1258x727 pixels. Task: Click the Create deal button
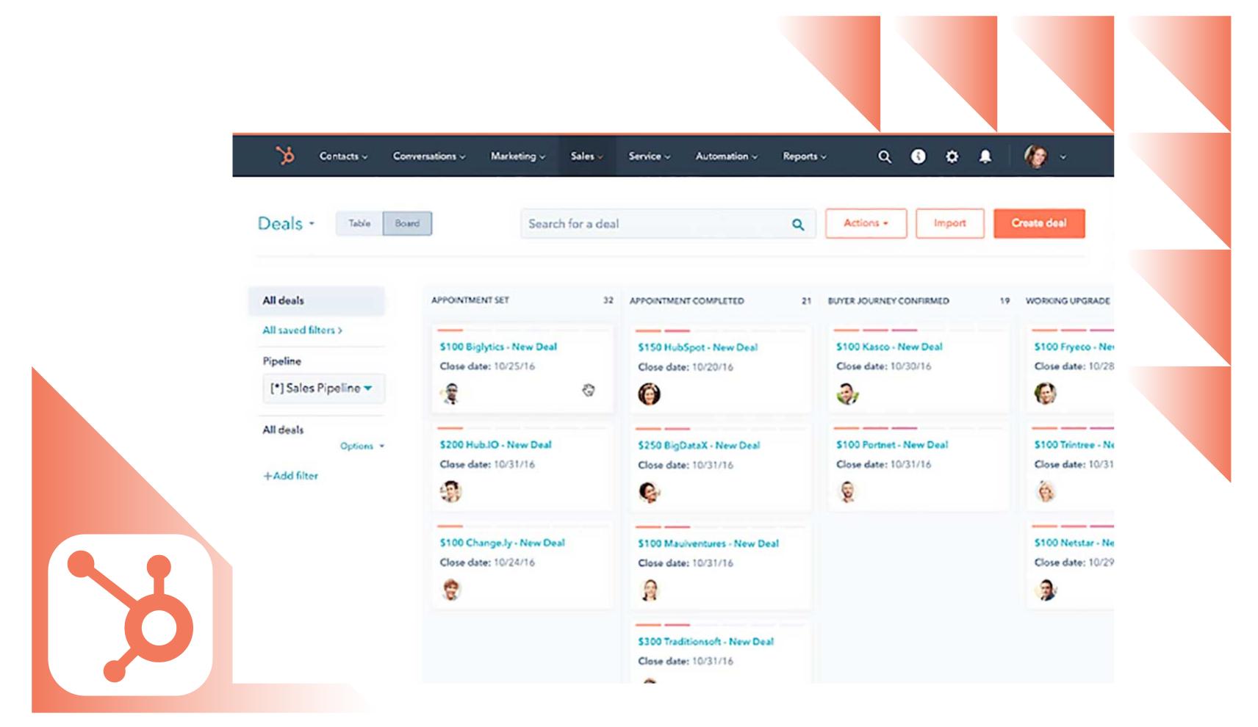[x=1038, y=223]
